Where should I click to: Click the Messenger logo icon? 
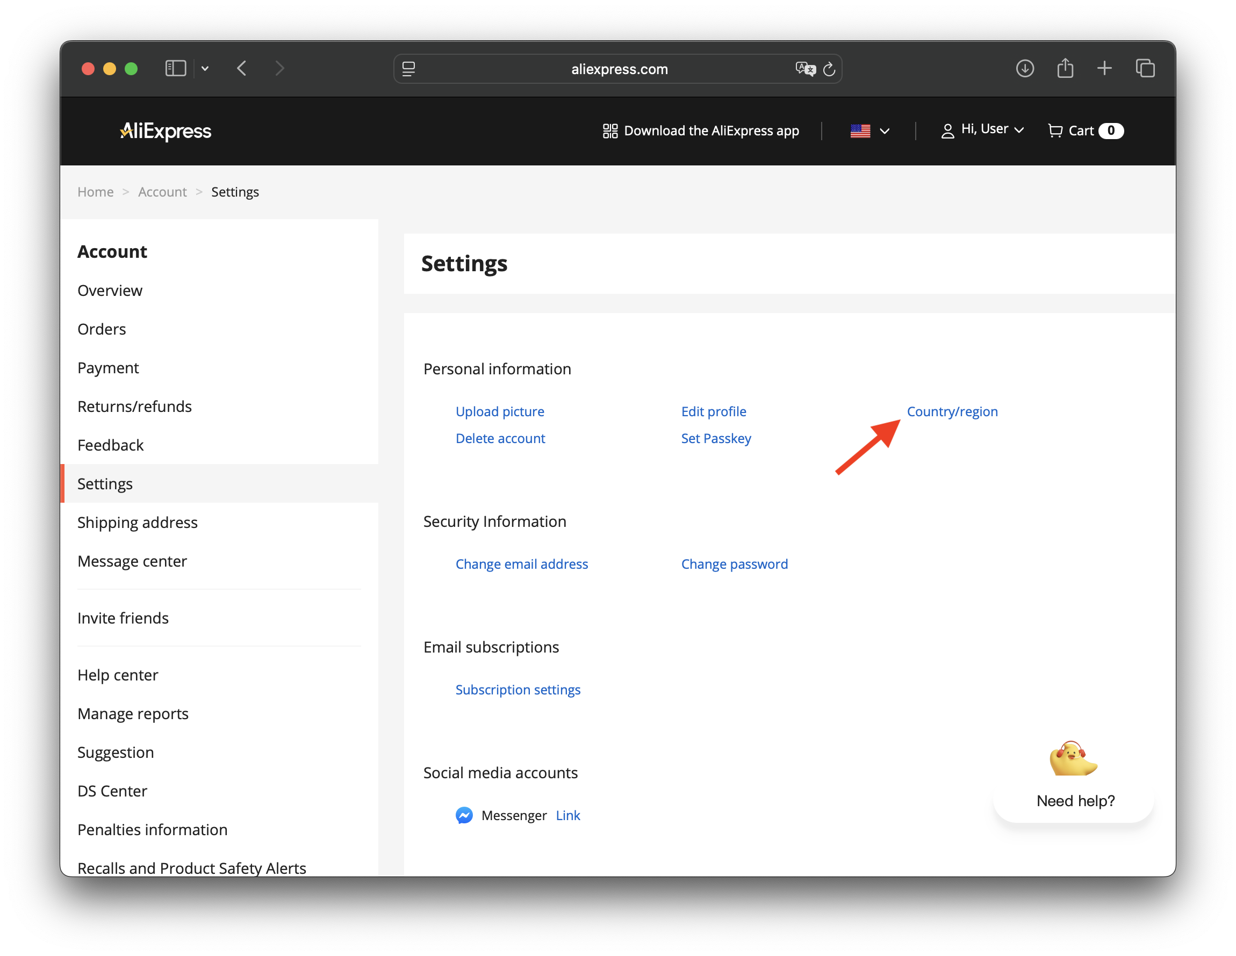point(464,815)
